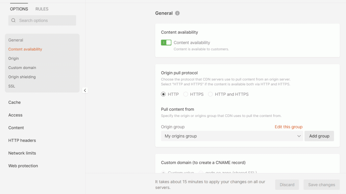Collapse the sidebar with the chevron arrow
Viewport: 346px width, 194px height.
pyautogui.click(x=85, y=90)
